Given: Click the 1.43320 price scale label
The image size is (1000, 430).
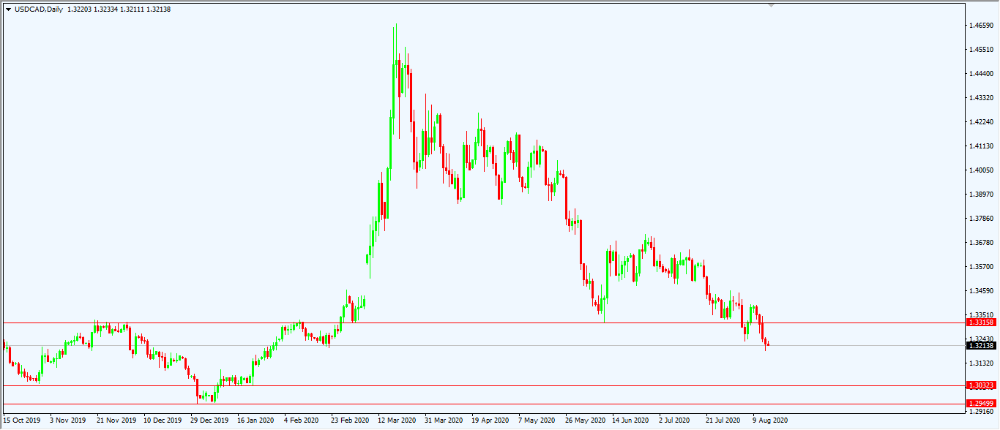Looking at the screenshot, I should point(981,98).
